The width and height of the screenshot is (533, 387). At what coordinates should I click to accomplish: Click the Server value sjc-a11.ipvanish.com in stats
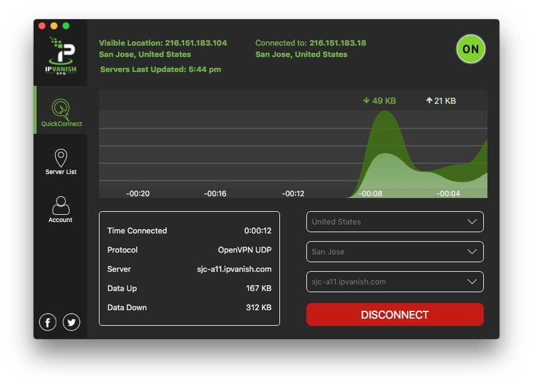pos(234,269)
